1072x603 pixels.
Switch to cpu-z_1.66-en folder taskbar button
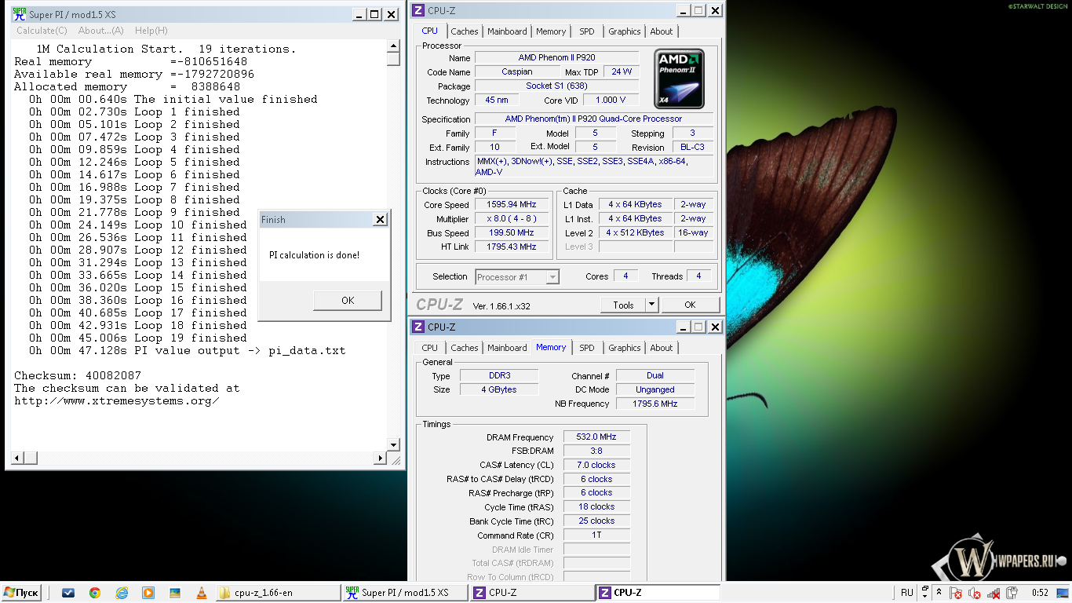[278, 593]
